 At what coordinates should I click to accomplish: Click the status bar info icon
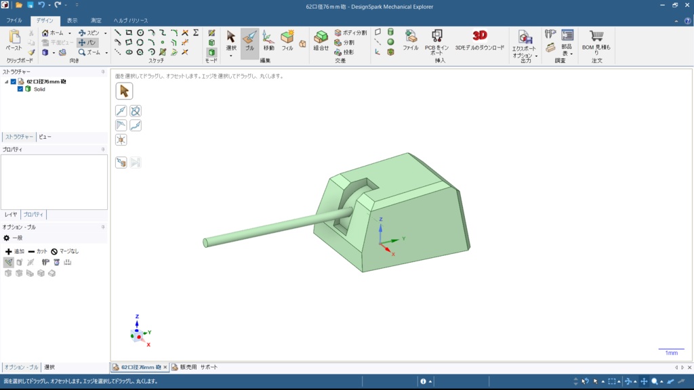(x=423, y=381)
